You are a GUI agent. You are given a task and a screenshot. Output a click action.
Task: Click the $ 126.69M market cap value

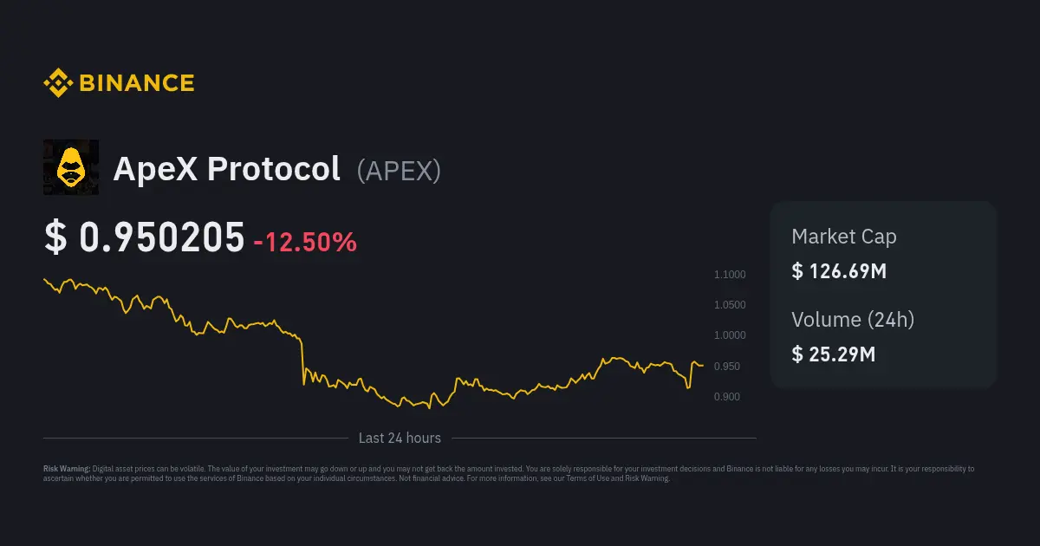click(839, 271)
